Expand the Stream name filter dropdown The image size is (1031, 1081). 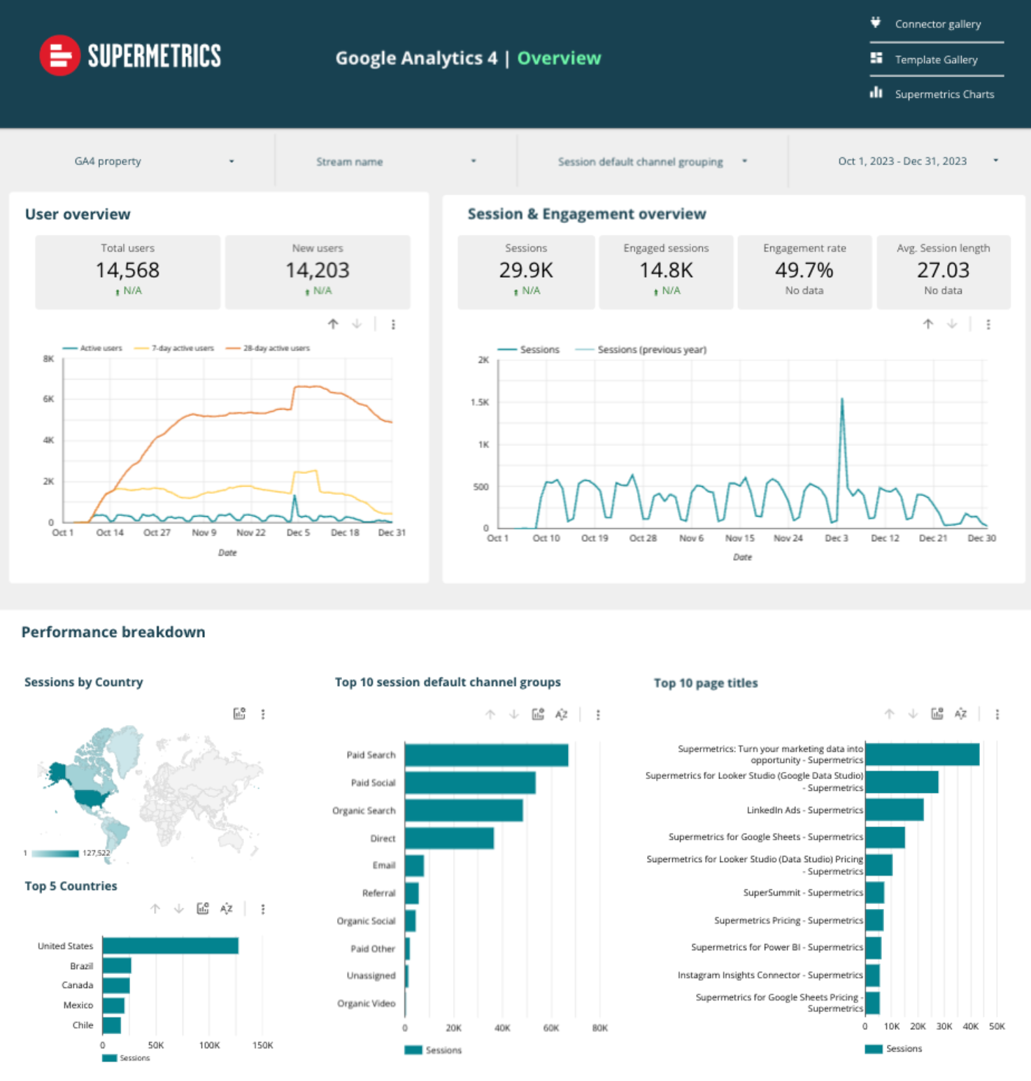[x=395, y=162]
